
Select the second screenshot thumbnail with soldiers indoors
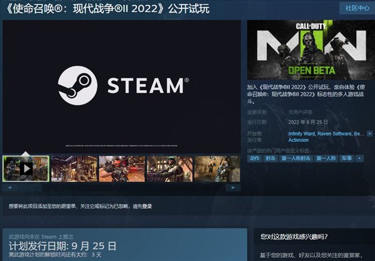coord(74,169)
